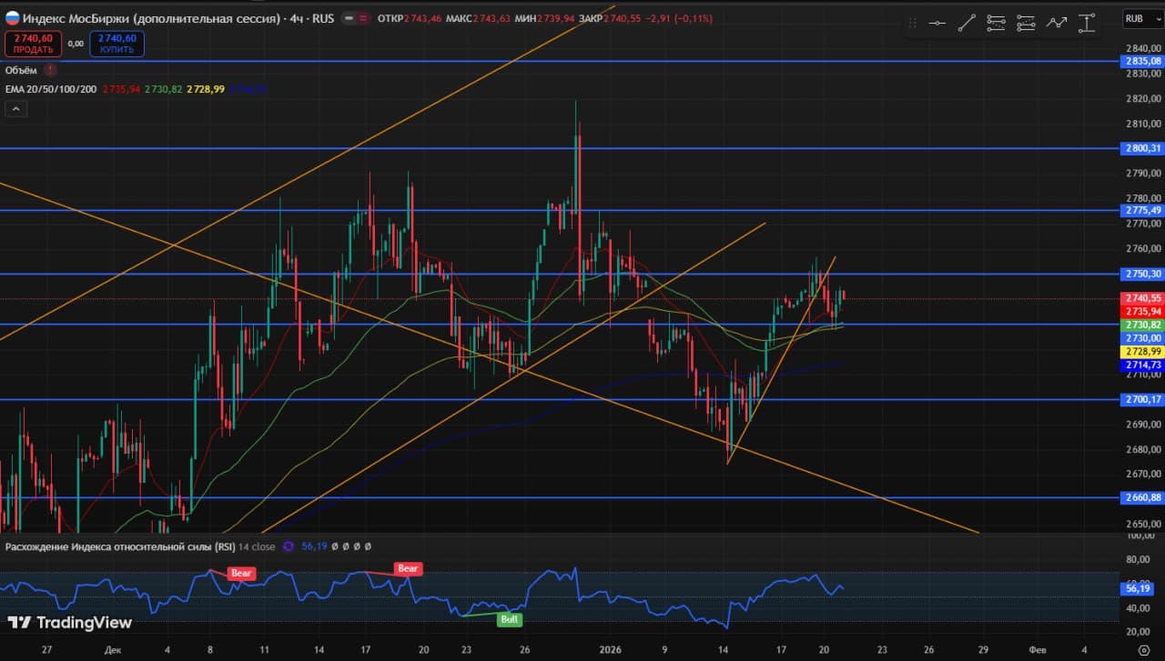Collapse the indicator legend with chevron
Screen dimensions: 1165x661
tap(15, 109)
